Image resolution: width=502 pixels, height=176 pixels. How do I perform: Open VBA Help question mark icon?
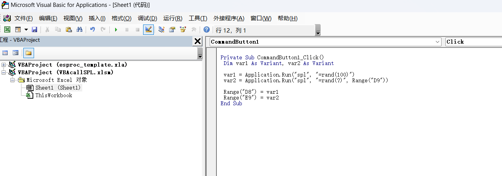[x=207, y=29]
